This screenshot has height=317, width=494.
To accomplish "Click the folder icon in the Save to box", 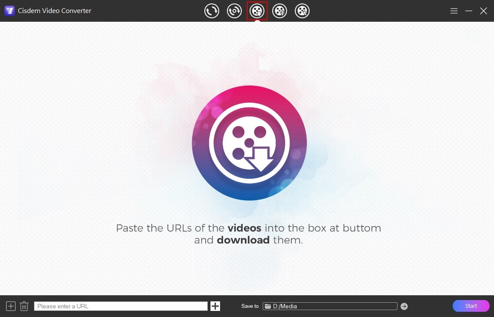I will click(x=269, y=306).
